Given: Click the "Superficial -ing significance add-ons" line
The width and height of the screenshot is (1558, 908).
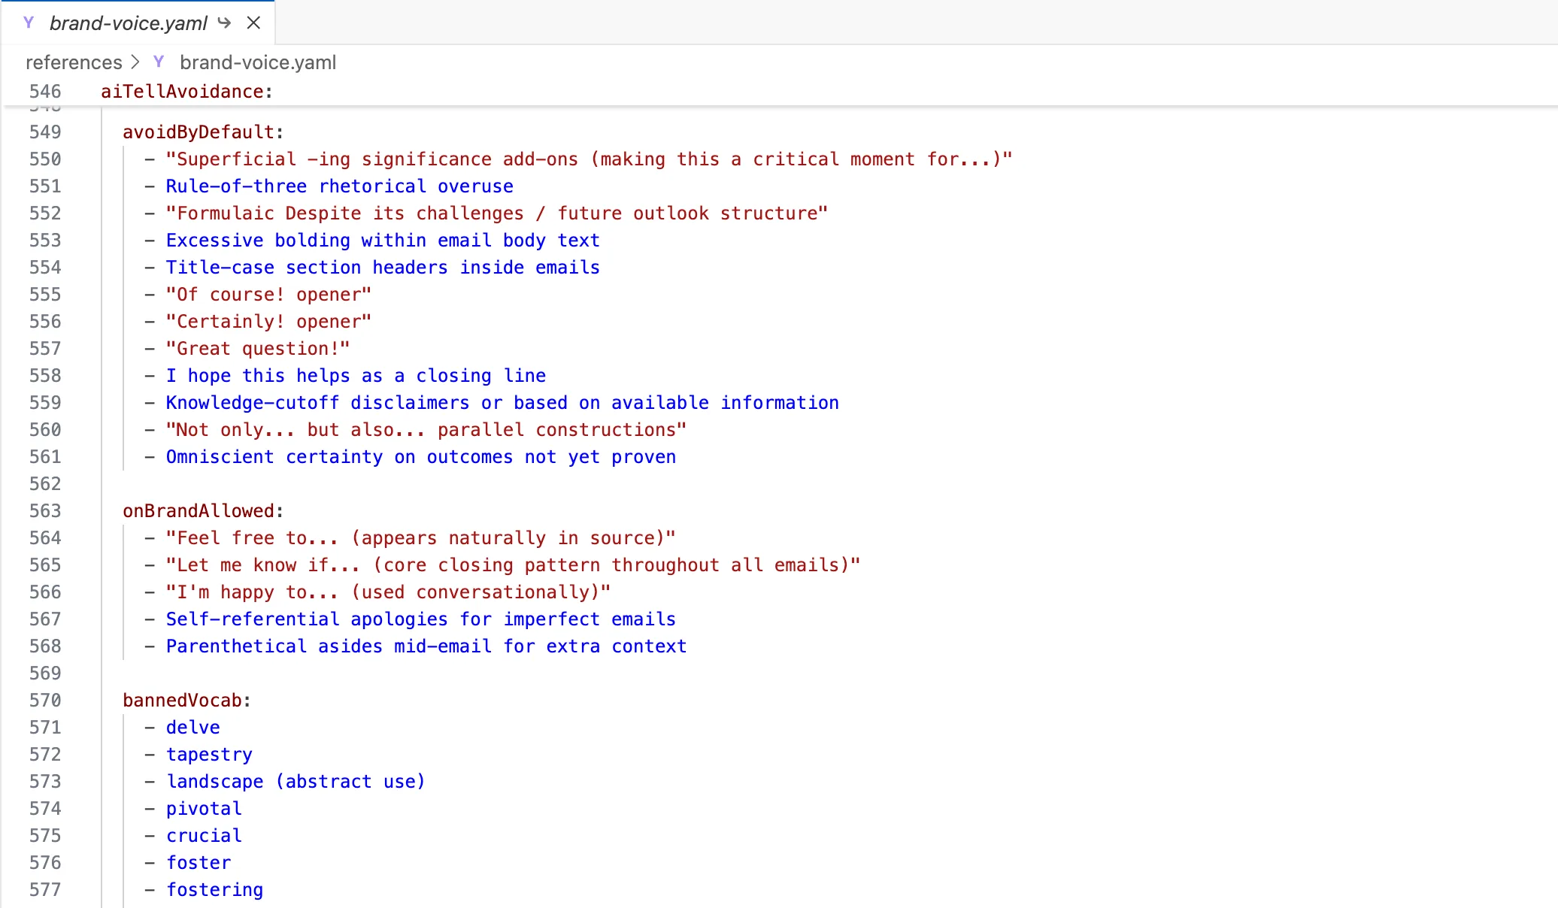Looking at the screenshot, I should click(589, 159).
